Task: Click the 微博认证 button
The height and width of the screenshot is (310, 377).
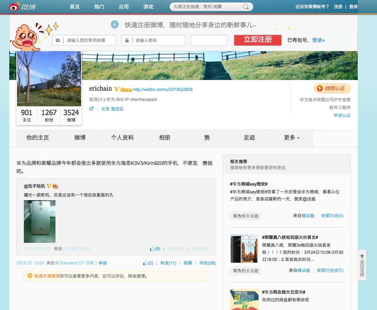Action: coord(332,89)
